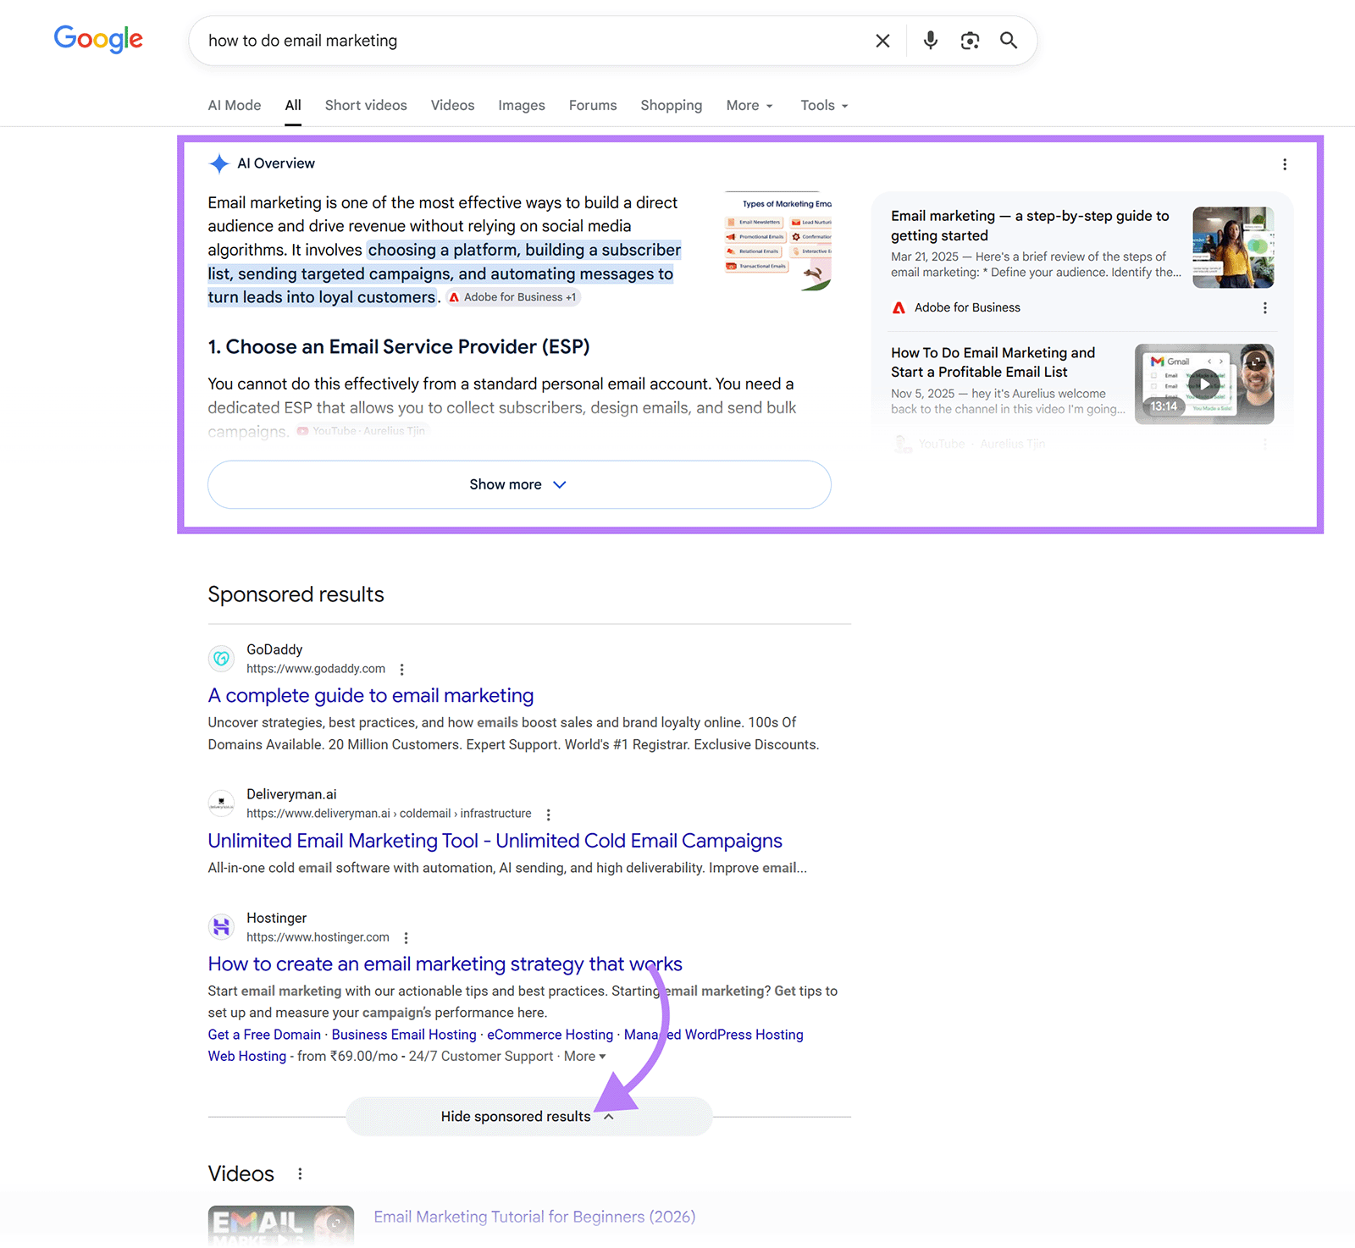Open the Short videos tab
Viewport: 1355px width, 1248px height.
366,105
